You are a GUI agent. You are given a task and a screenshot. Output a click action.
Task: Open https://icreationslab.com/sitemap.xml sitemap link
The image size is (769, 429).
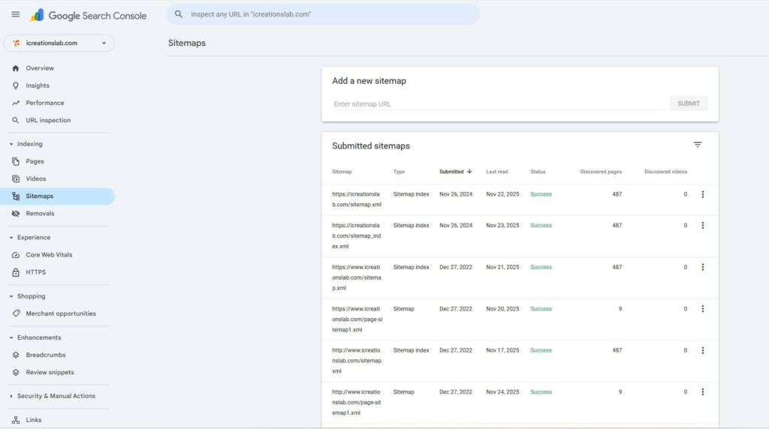(x=357, y=199)
